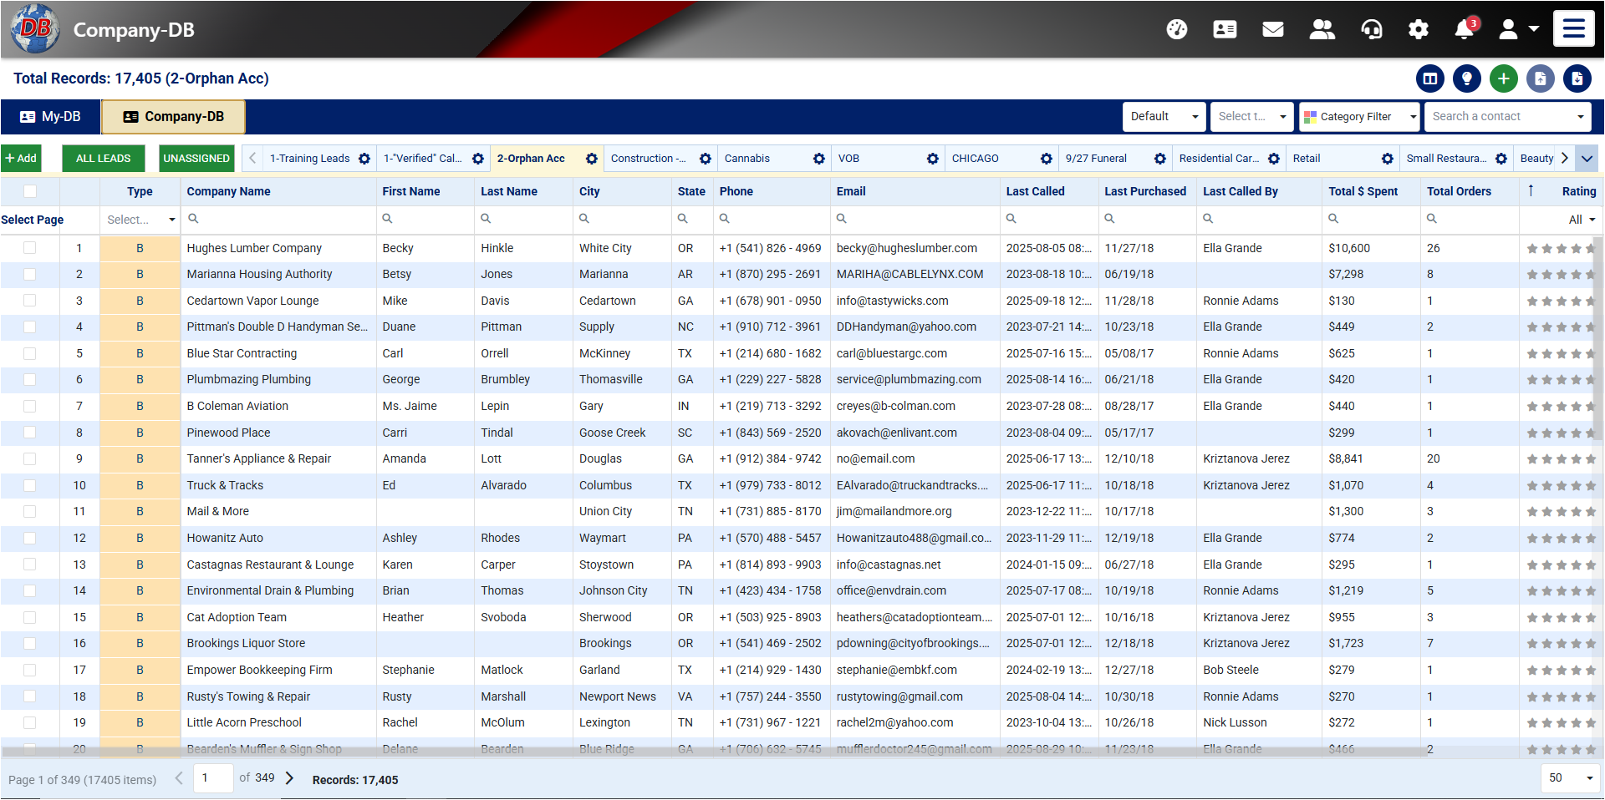The height and width of the screenshot is (800, 1605).
Task: Open gear for Cannabis tab
Action: [x=819, y=159]
